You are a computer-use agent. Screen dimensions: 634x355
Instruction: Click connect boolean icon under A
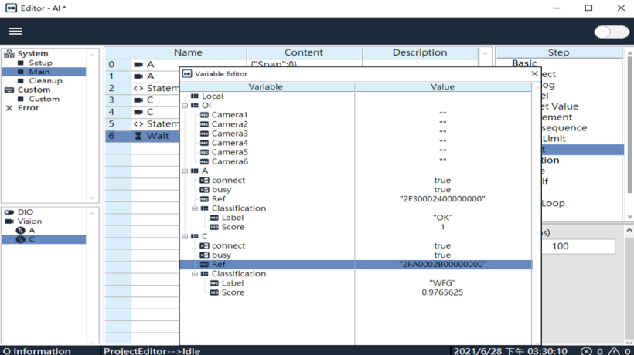pos(205,181)
